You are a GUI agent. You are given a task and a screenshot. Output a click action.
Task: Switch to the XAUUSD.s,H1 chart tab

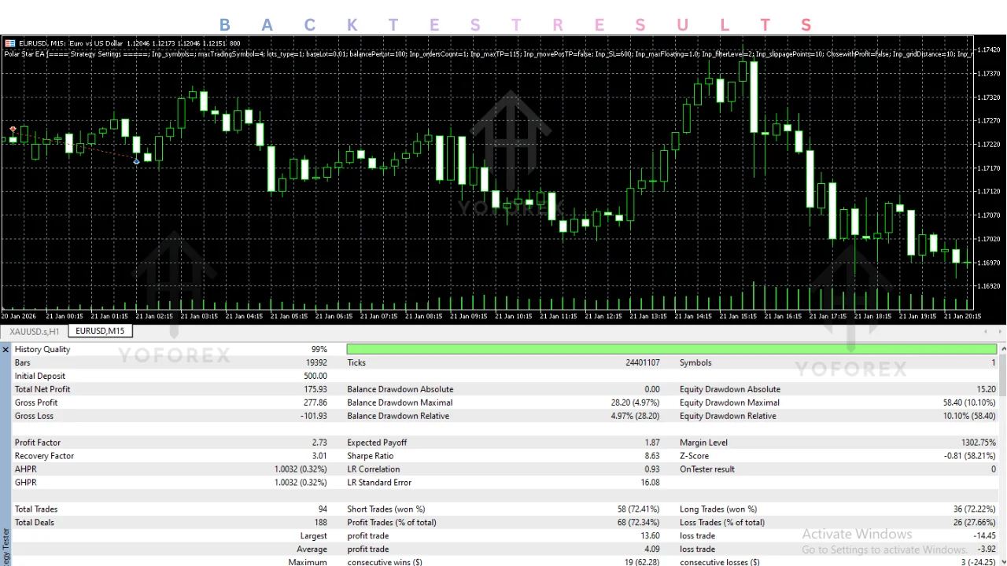point(35,332)
